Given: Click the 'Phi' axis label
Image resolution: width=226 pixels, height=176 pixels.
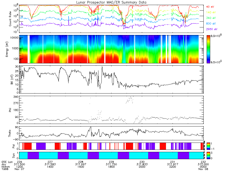Looking at the screenshot, I should [10, 110].
